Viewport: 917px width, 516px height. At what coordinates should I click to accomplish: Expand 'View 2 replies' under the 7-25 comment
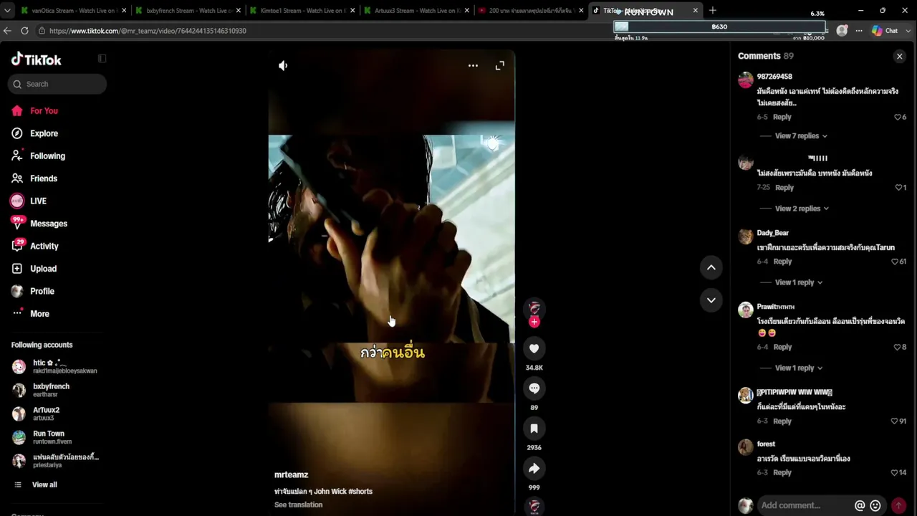click(x=802, y=209)
